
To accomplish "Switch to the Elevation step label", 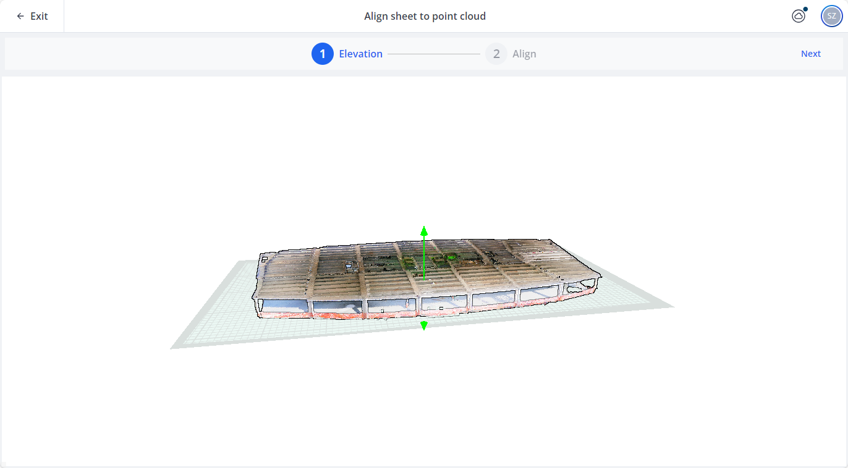I will pyautogui.click(x=360, y=54).
